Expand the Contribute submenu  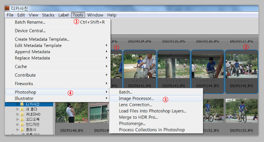point(58,75)
